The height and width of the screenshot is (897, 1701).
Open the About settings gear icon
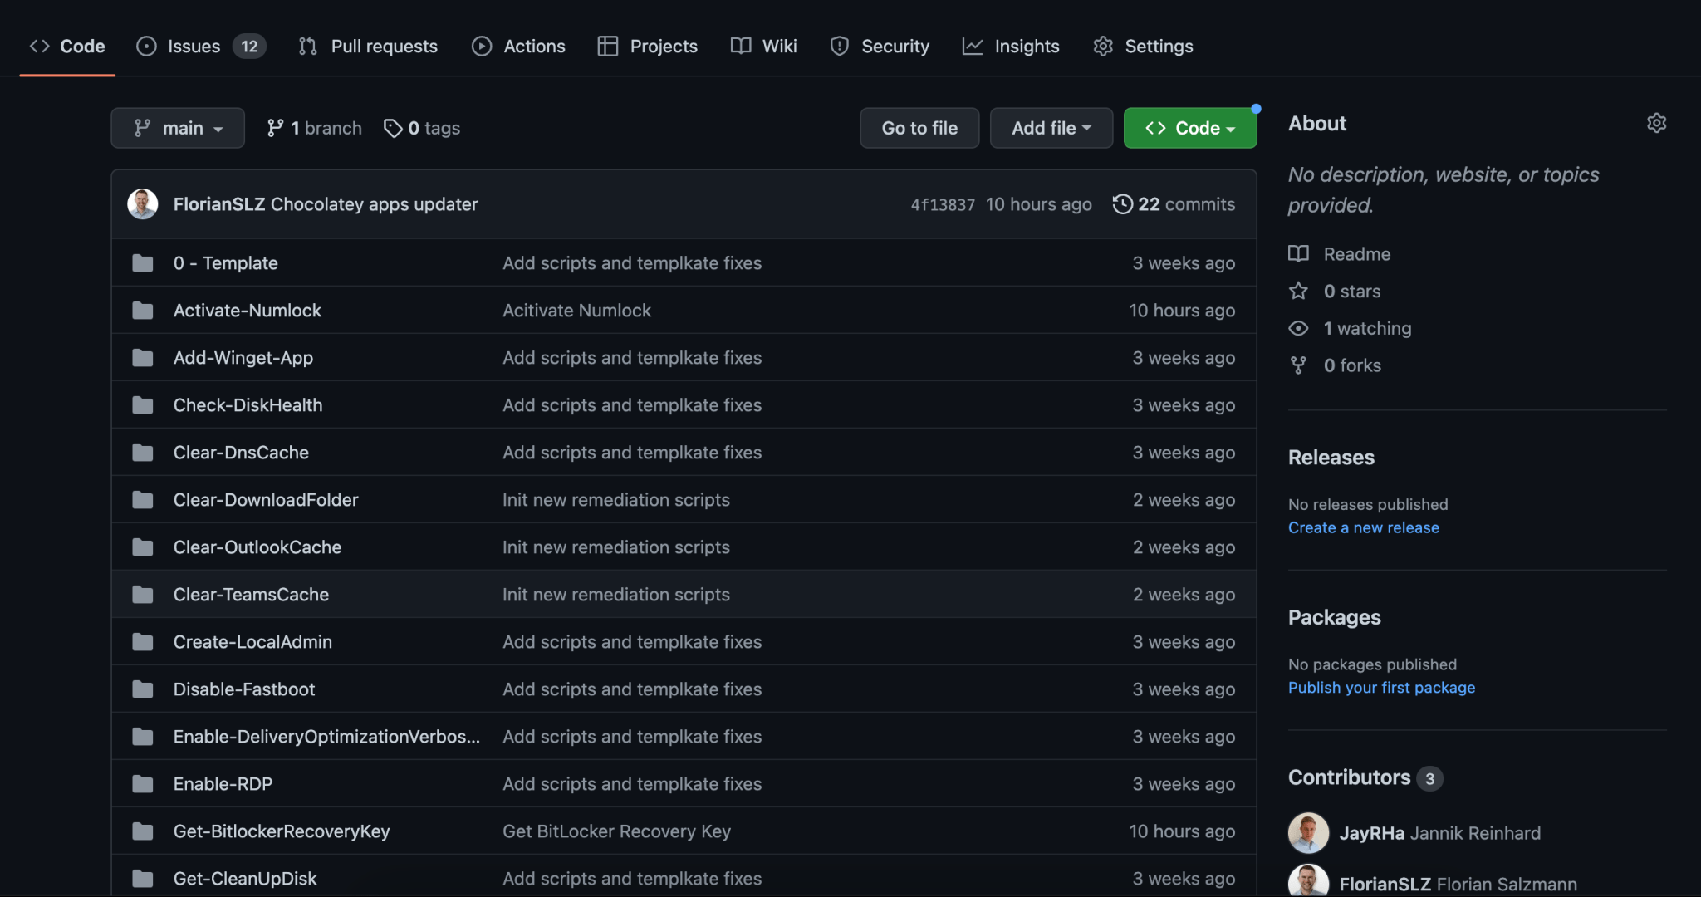pos(1657,122)
